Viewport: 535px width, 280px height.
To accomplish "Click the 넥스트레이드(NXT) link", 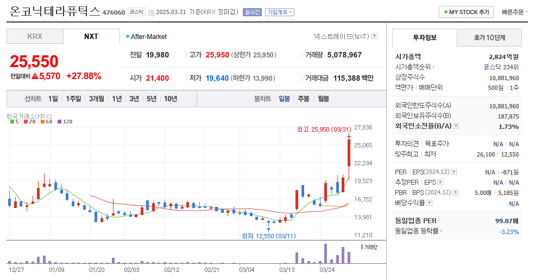I will point(342,36).
